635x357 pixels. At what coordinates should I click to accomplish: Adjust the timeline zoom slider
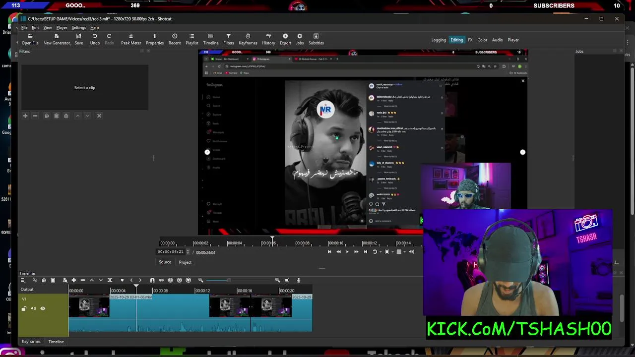tap(240, 280)
